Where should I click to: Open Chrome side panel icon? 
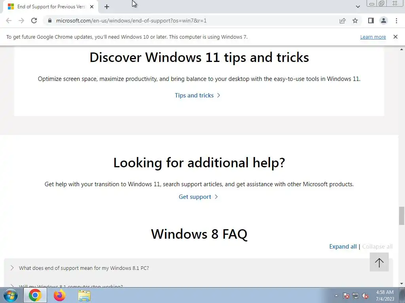click(371, 21)
